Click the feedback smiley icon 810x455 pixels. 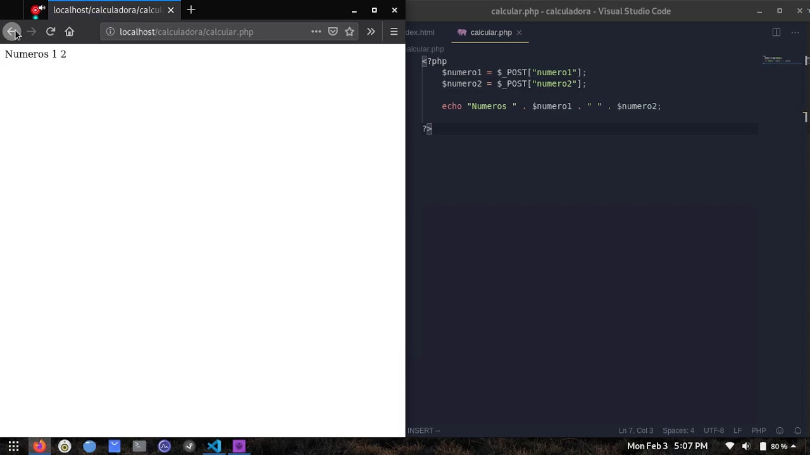coord(780,430)
